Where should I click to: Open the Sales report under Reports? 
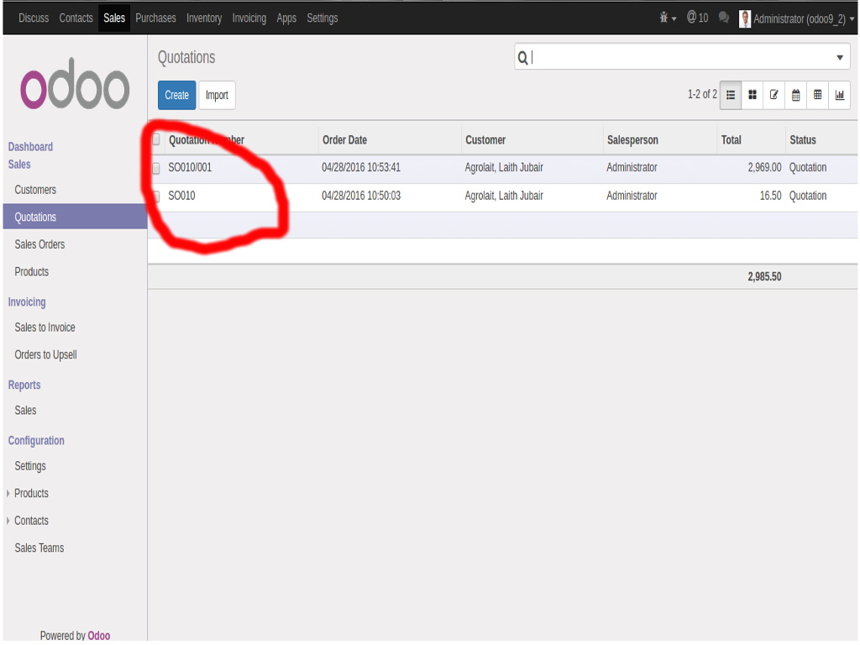click(x=25, y=410)
